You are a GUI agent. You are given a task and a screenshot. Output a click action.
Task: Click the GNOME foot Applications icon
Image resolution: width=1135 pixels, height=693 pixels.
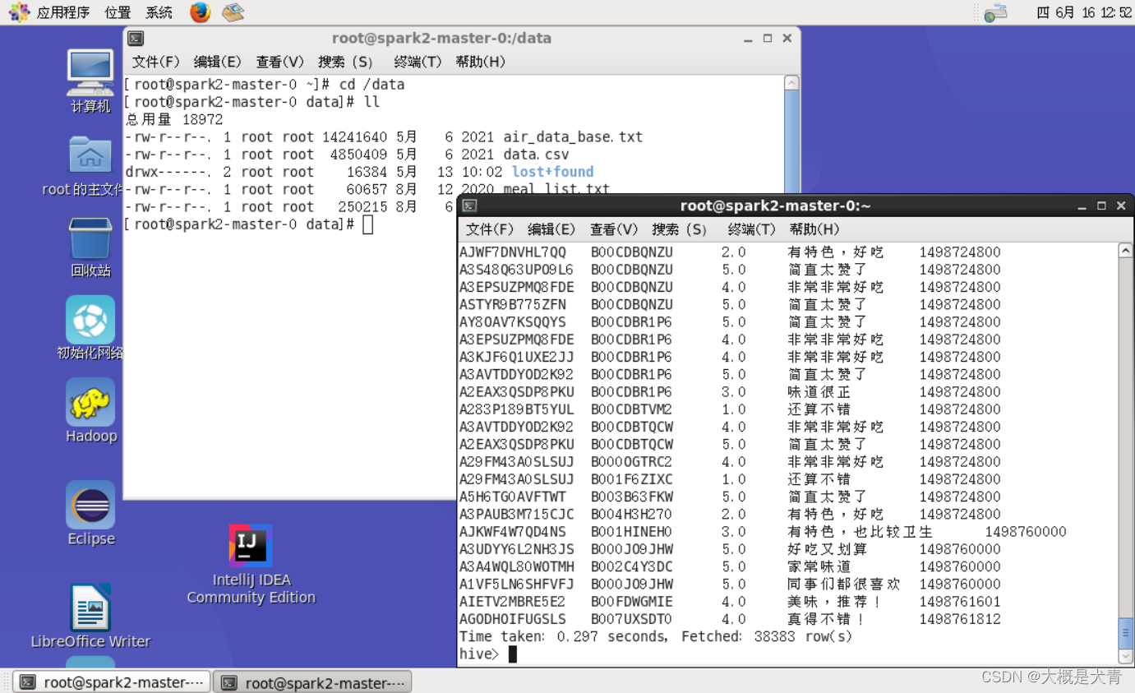19,12
